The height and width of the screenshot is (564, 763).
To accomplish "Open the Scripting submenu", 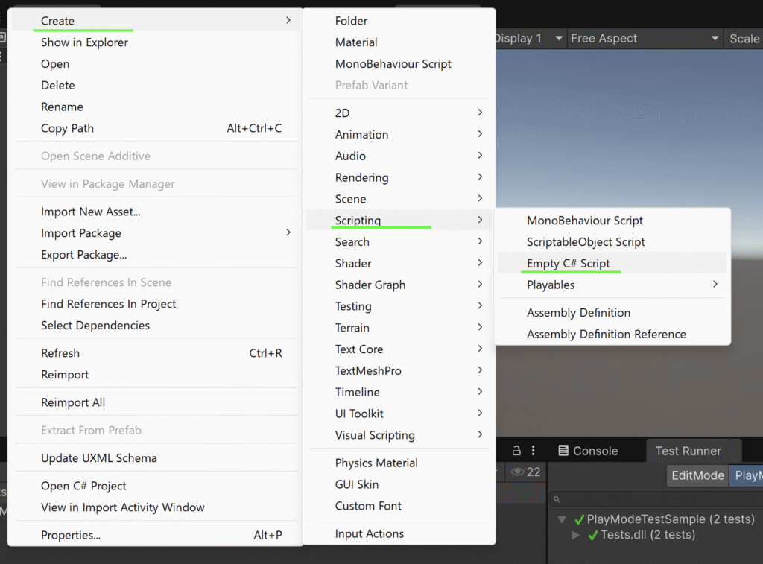I will tap(399, 220).
